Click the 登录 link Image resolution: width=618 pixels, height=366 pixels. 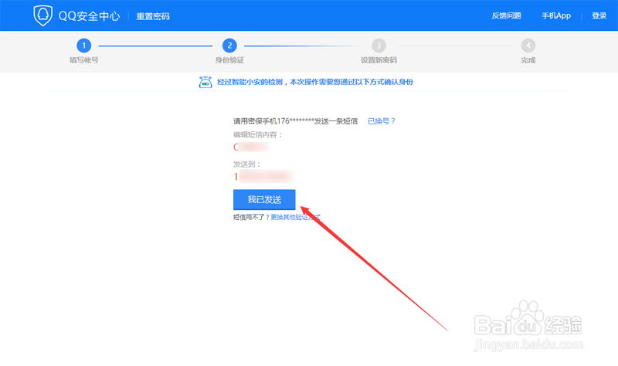pyautogui.click(x=599, y=15)
